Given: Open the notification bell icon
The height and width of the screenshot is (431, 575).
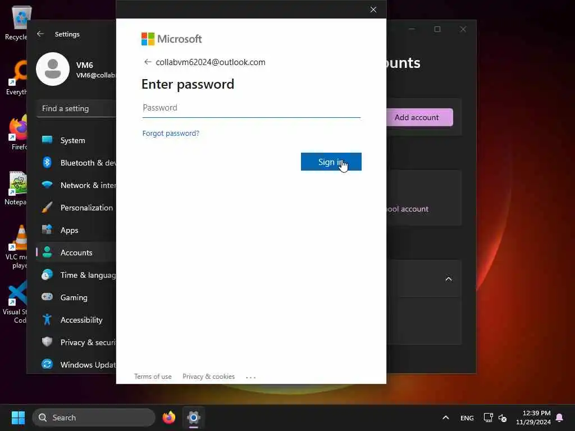Looking at the screenshot, I should (560, 418).
